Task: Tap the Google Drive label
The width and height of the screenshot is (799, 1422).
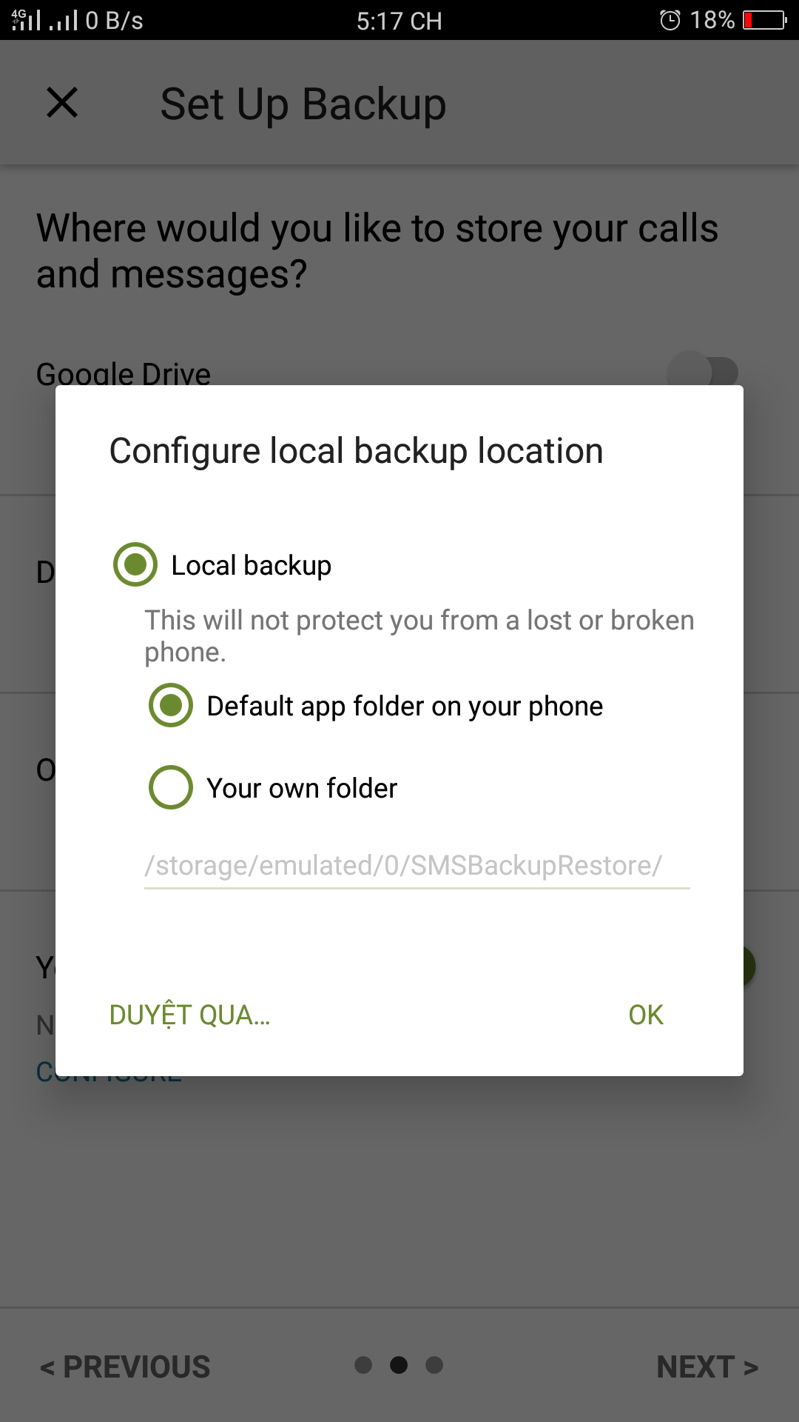Action: (124, 373)
